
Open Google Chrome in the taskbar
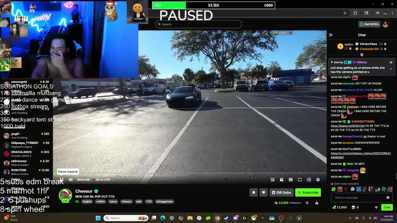click(x=217, y=218)
